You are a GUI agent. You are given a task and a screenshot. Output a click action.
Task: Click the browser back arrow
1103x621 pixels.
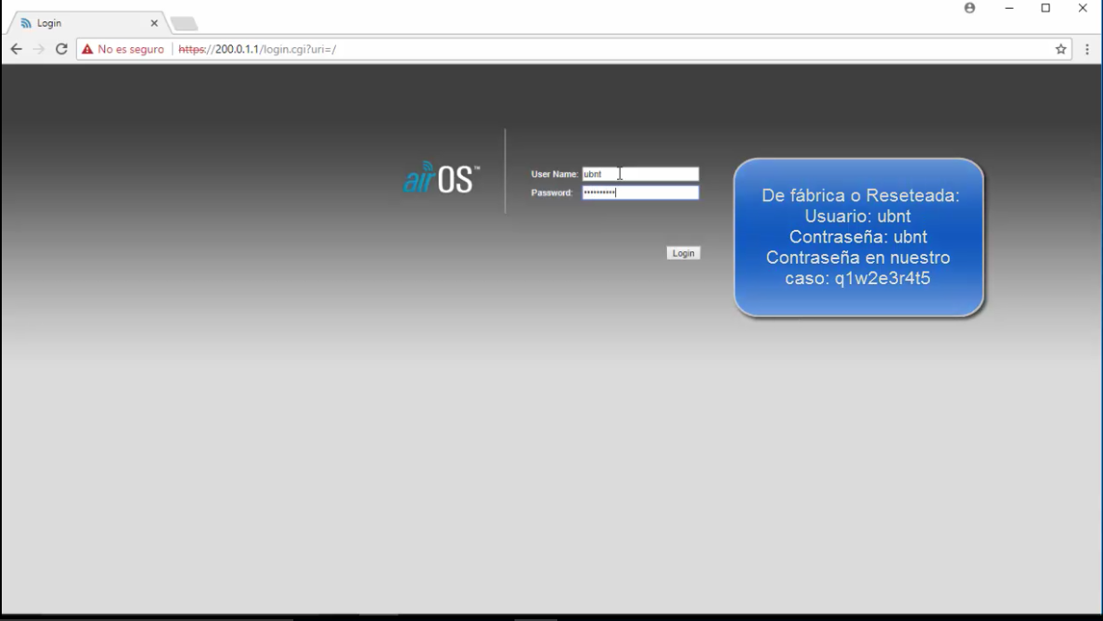pos(16,50)
